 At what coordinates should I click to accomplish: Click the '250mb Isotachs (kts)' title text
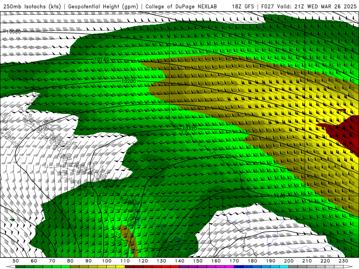point(32,7)
